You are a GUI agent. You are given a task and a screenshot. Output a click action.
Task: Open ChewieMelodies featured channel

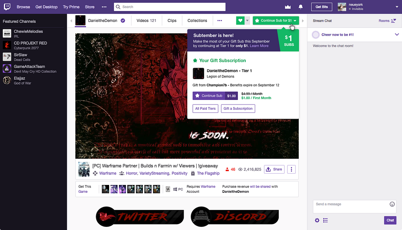click(33, 34)
